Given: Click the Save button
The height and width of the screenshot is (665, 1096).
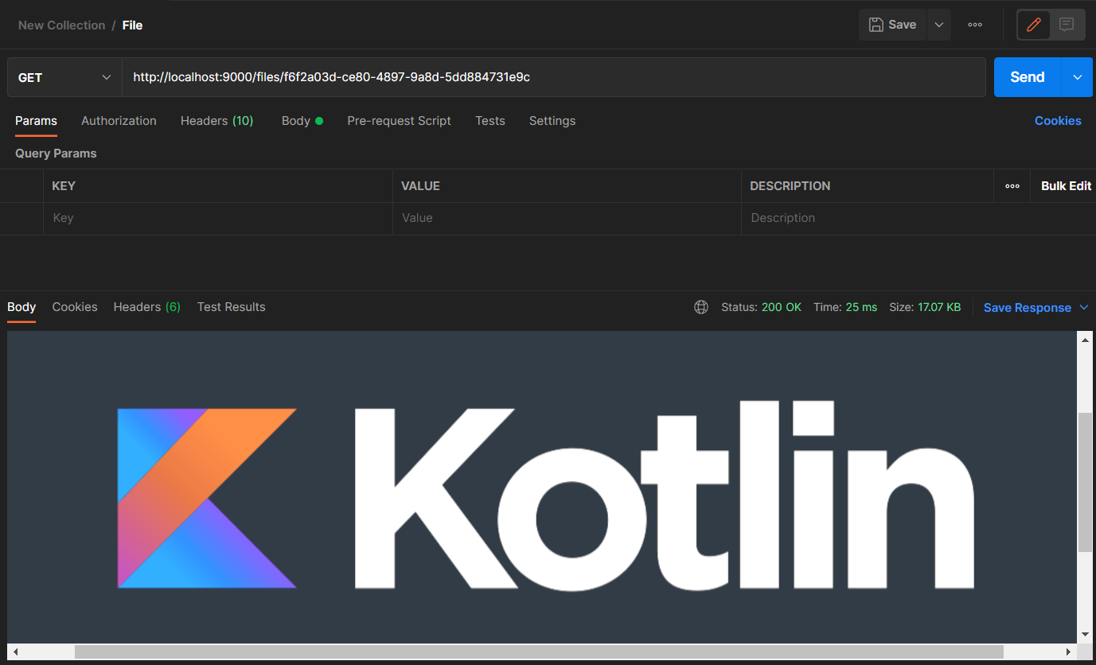Looking at the screenshot, I should (892, 25).
